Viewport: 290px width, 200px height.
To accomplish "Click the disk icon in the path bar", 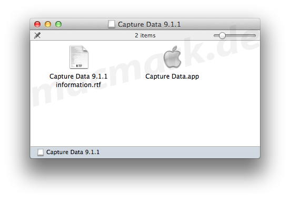I will point(41,153).
